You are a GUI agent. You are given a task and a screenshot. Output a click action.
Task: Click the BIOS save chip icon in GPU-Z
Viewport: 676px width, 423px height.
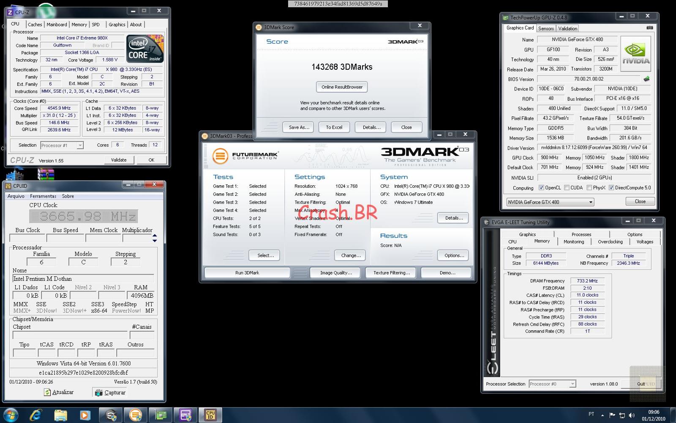pyautogui.click(x=646, y=79)
